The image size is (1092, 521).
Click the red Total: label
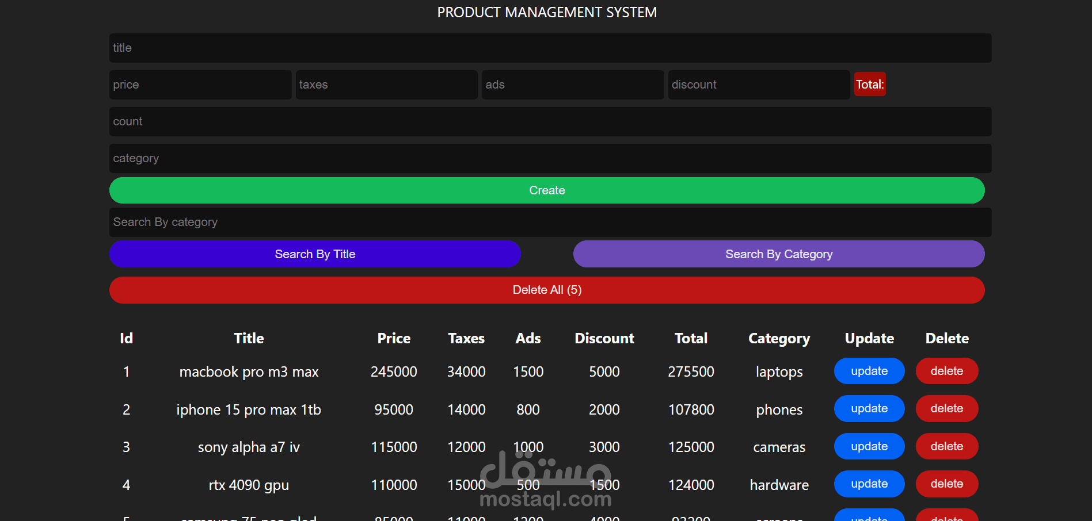point(870,85)
